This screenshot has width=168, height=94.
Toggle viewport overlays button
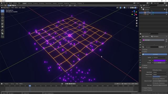[x=124, y=8]
